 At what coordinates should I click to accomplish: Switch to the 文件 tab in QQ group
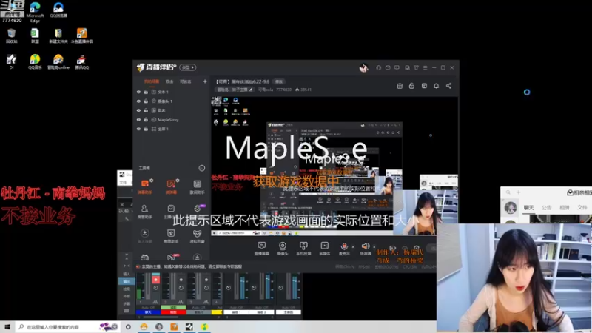tap(582, 208)
